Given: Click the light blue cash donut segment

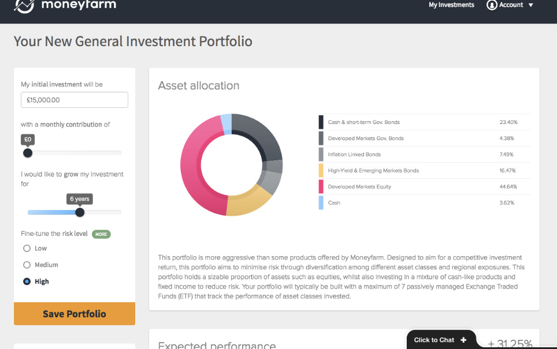Looking at the screenshot, I should tap(226, 124).
